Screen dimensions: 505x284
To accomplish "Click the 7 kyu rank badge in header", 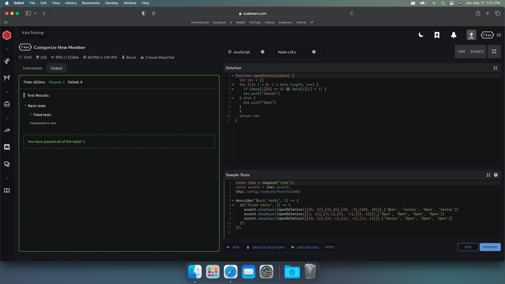I will point(487,35).
